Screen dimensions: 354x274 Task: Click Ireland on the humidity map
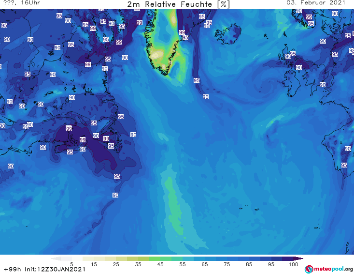point(292,83)
